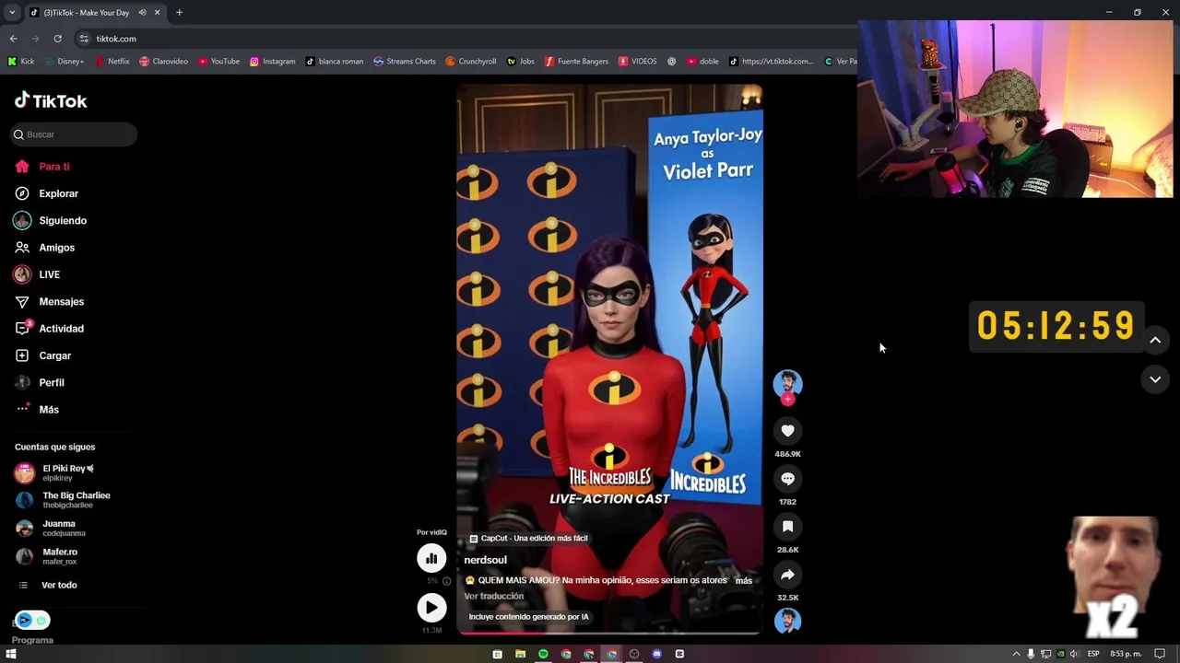The height and width of the screenshot is (663, 1180).
Task: Bookmark the video with 28.6K saves
Action: coord(787,527)
